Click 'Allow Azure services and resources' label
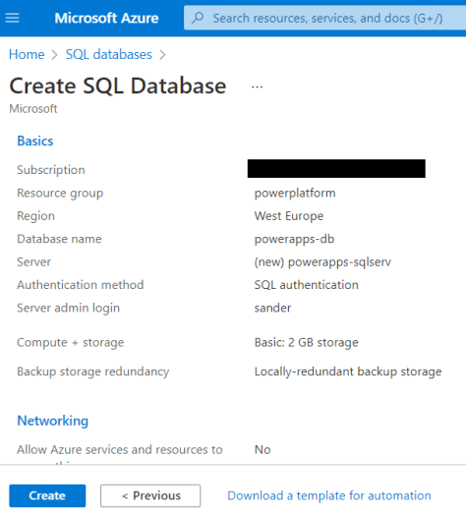 tap(120, 449)
